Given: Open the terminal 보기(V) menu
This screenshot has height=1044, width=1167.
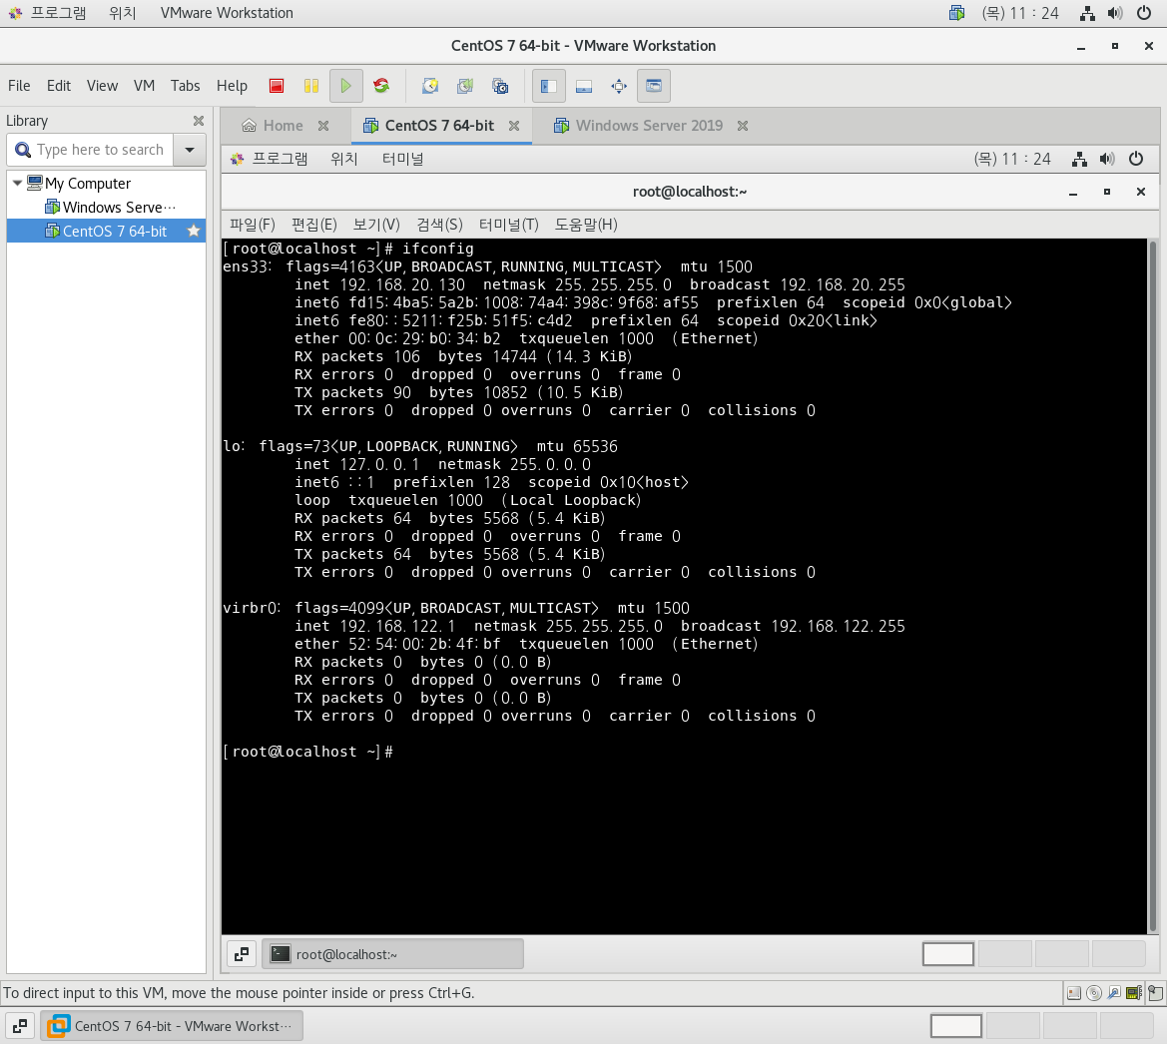Looking at the screenshot, I should [x=376, y=225].
